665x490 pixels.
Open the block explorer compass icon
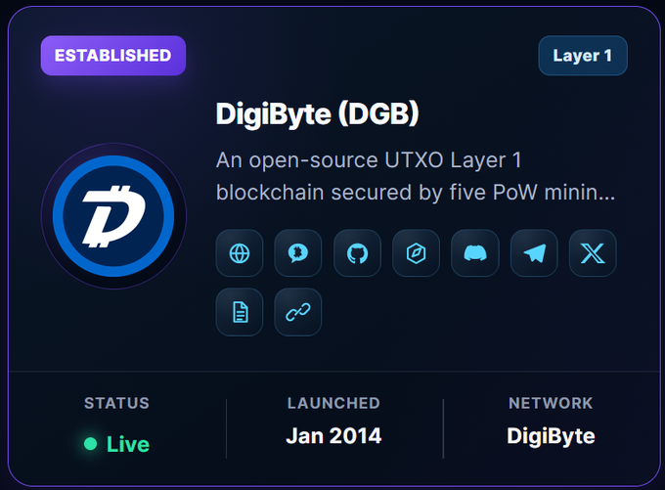(416, 253)
